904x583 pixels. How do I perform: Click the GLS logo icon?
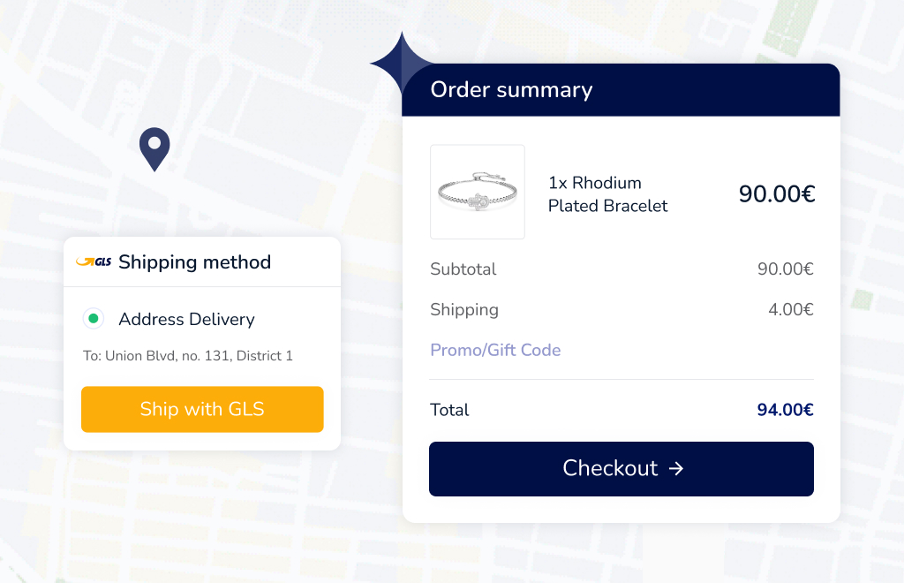pos(94,261)
